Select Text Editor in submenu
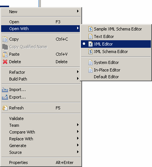Image resolution: width=152 pixels, height=167 pixels. coord(116,36)
